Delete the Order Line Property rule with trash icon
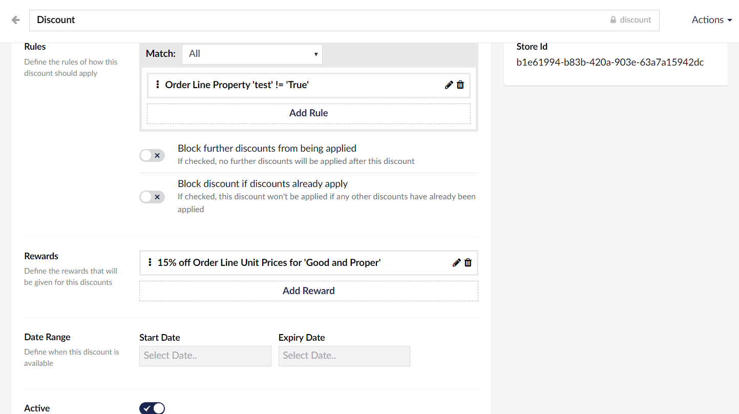Image resolution: width=739 pixels, height=414 pixels. (x=460, y=85)
